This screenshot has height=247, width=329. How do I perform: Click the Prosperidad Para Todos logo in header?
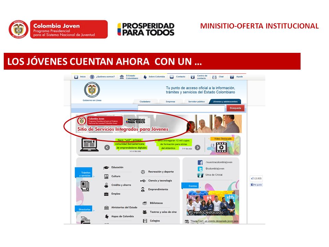click(146, 29)
